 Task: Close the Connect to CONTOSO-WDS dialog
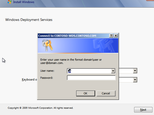(x=116, y=36)
